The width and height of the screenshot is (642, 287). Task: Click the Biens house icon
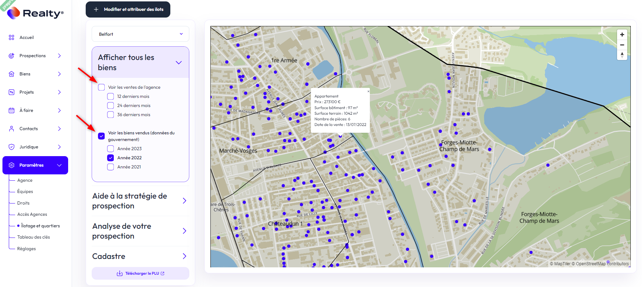[x=12, y=74]
